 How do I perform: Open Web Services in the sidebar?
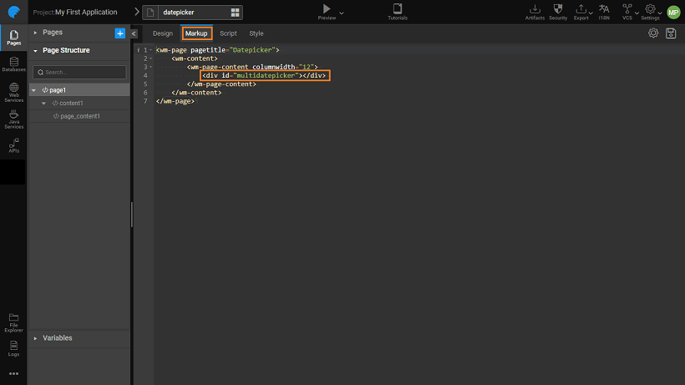[13, 91]
